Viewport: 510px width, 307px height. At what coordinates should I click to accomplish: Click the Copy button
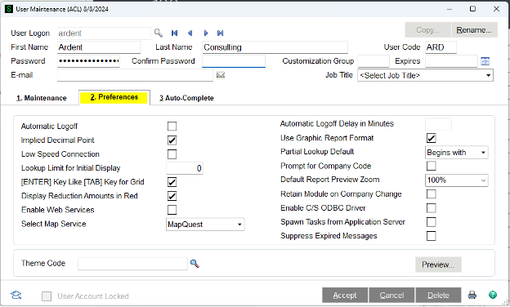427,30
